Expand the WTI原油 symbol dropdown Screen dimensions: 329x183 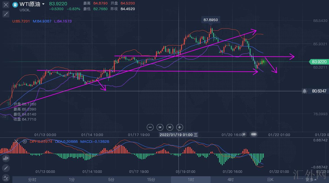43,4
